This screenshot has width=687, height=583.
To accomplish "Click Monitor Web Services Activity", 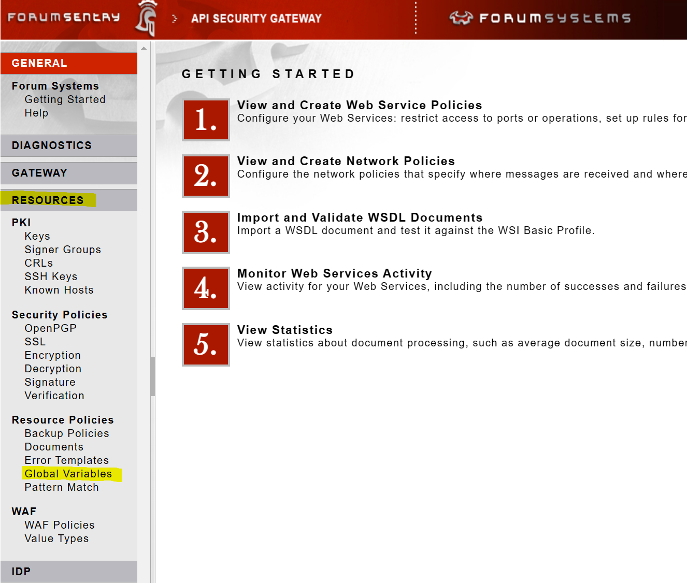I will point(335,273).
